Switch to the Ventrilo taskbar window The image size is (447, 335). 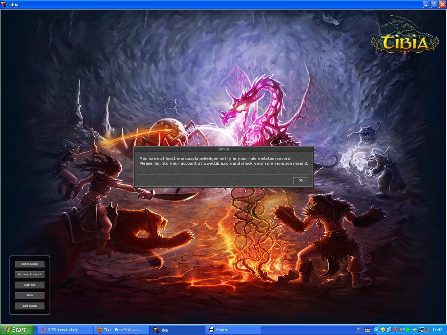[x=233, y=330]
